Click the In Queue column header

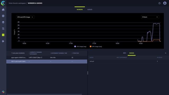(159, 58)
